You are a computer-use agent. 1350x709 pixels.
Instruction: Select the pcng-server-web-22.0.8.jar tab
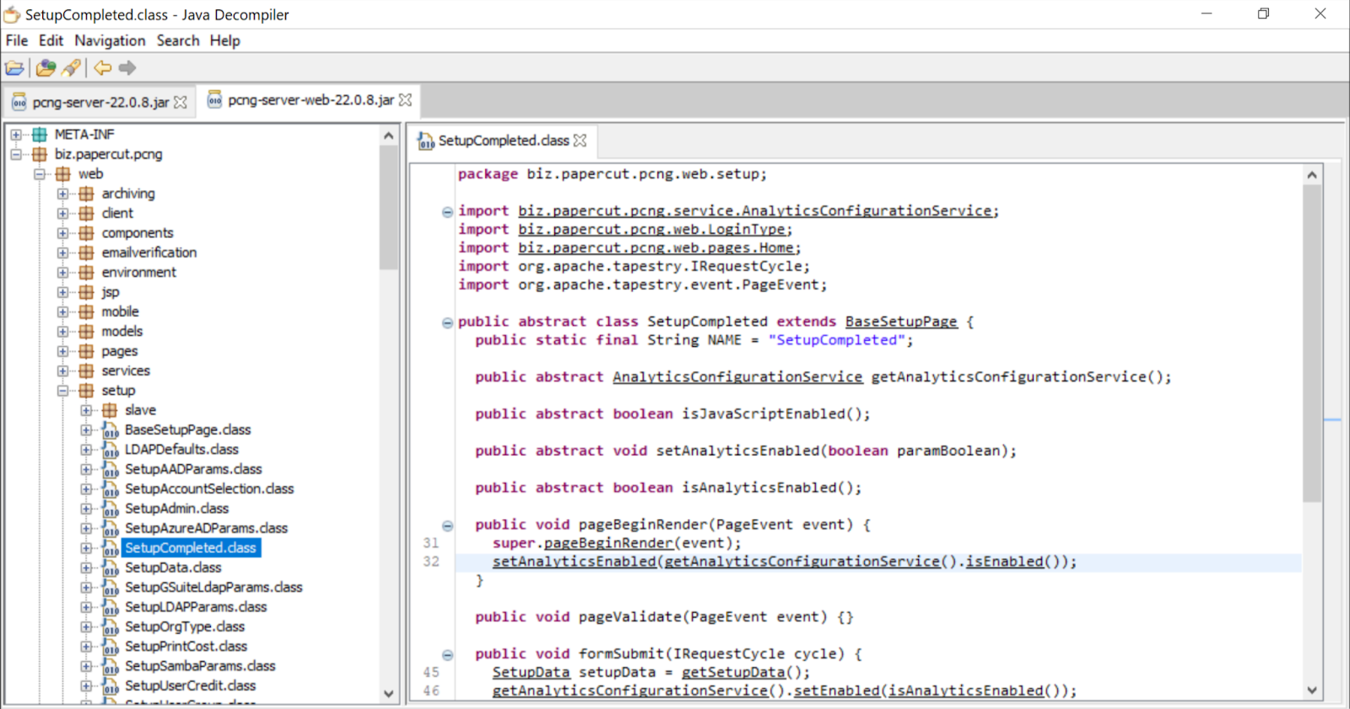coord(310,100)
